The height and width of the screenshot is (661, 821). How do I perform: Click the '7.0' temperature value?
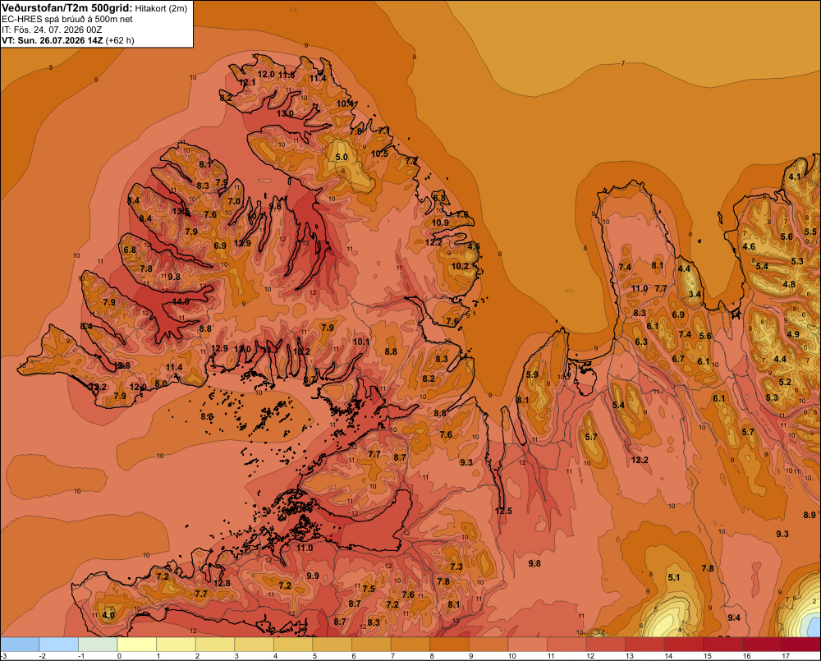click(234, 201)
